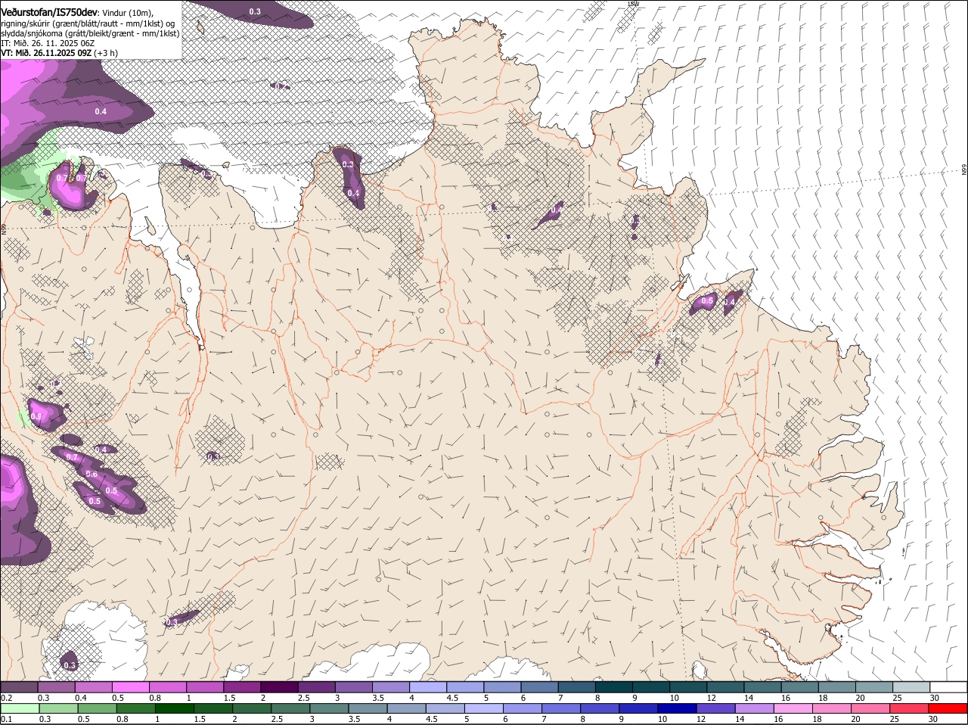Choose lavender upper swatch between 4 and 4.5
The image size is (968, 725).
click(428, 686)
